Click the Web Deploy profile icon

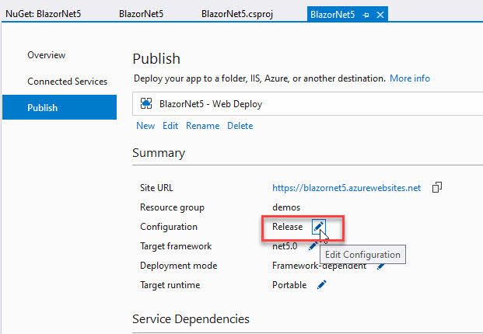[x=146, y=102]
